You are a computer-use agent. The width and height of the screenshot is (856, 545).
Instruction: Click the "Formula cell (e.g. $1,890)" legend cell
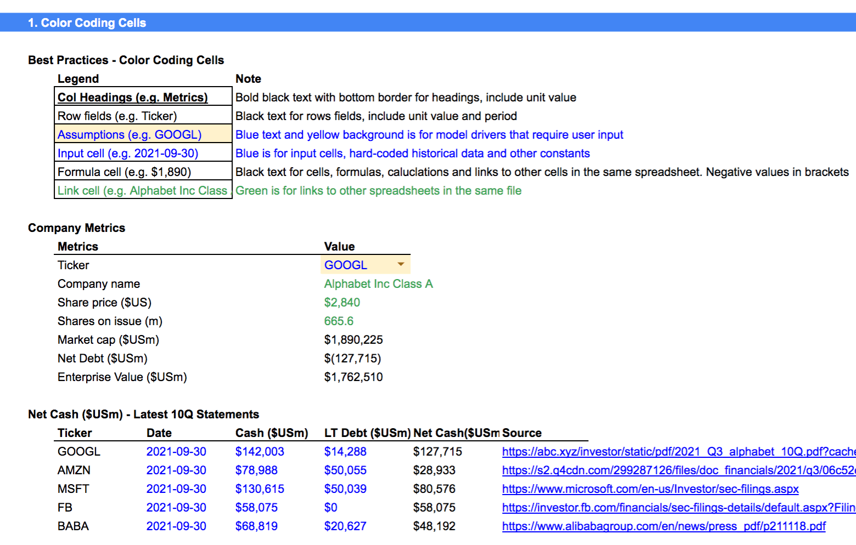point(143,172)
